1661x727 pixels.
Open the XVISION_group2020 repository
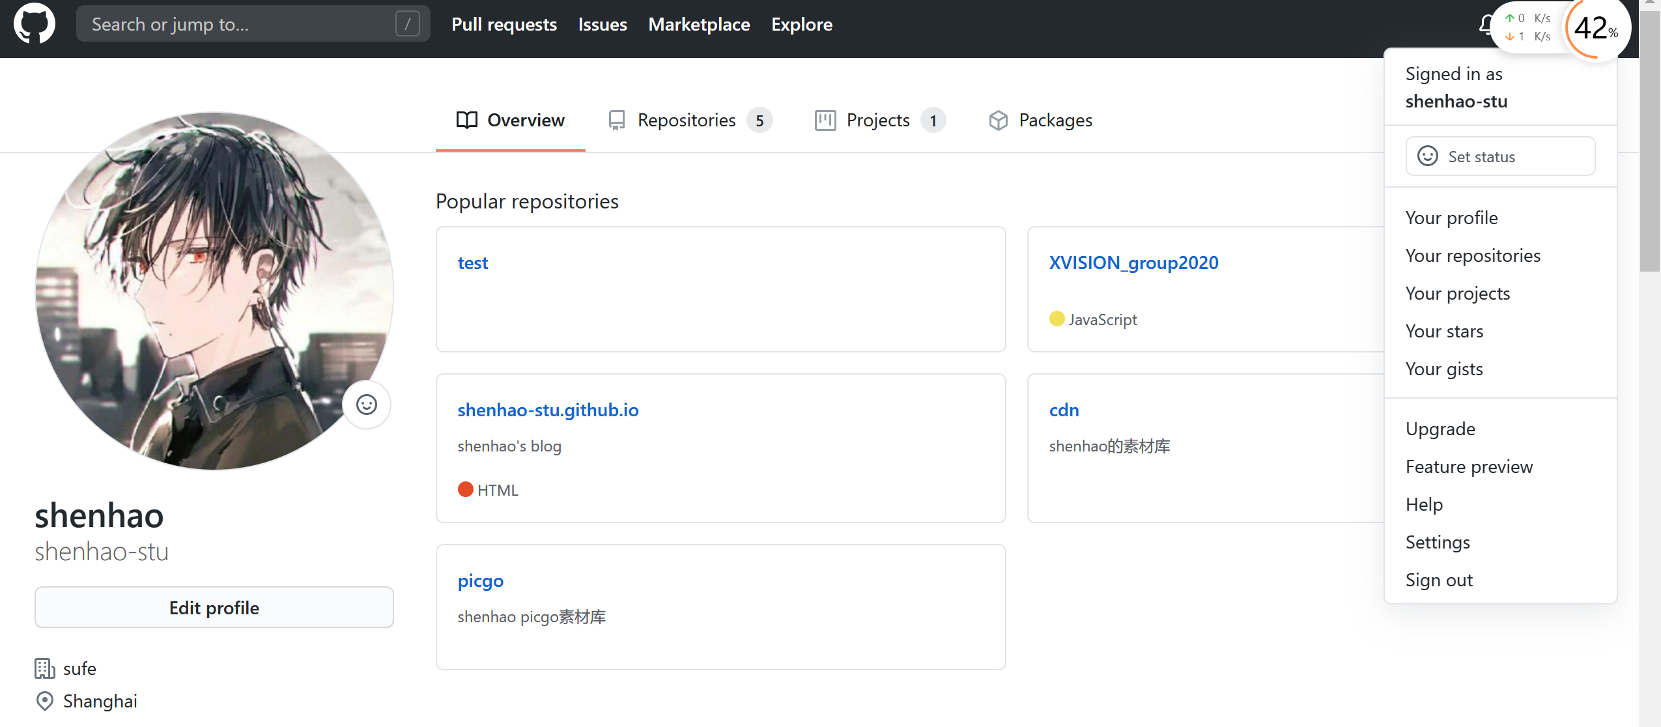pyautogui.click(x=1133, y=263)
